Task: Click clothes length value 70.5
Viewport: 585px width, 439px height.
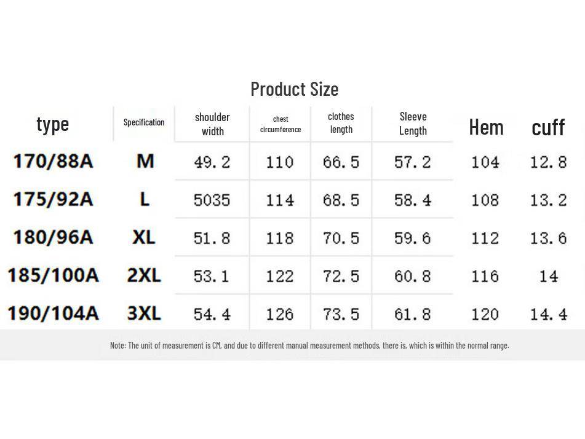Action: pos(341,238)
